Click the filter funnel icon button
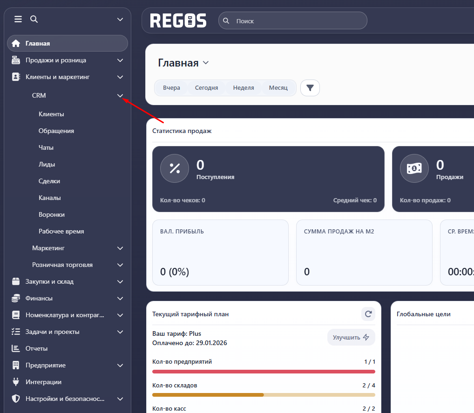Image resolution: width=474 pixels, height=413 pixels. point(310,87)
